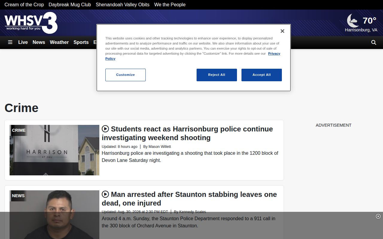The width and height of the screenshot is (383, 239).
Task: Click Daybreak Mug Club link
Action: 70,5
